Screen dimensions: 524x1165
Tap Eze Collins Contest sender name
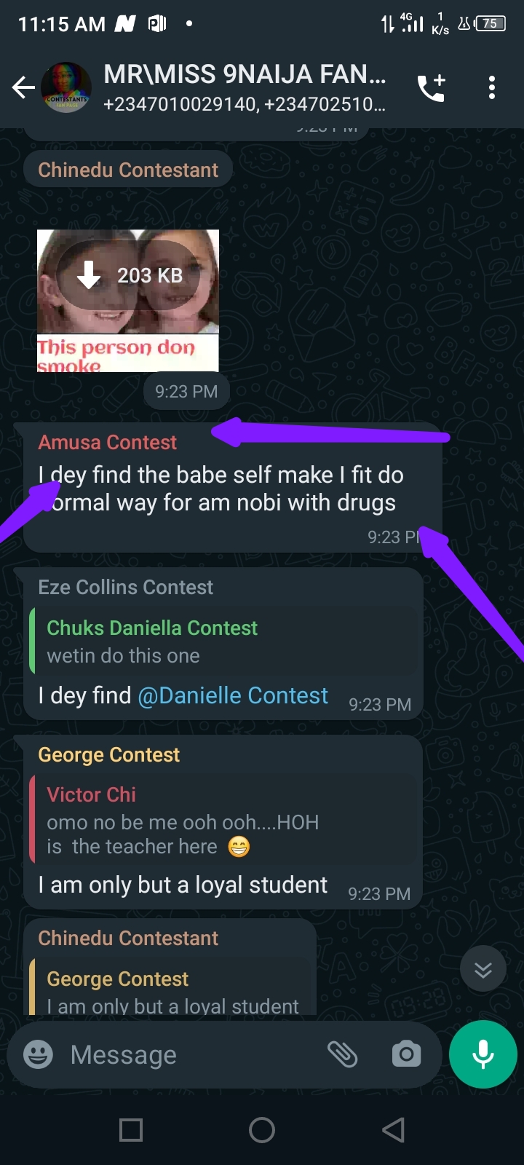tap(126, 587)
